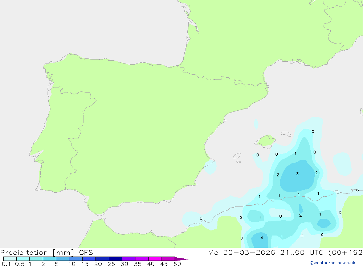Select the 5–10 mm legend color swatch
The width and height of the screenshot is (363, 266).
(62, 259)
